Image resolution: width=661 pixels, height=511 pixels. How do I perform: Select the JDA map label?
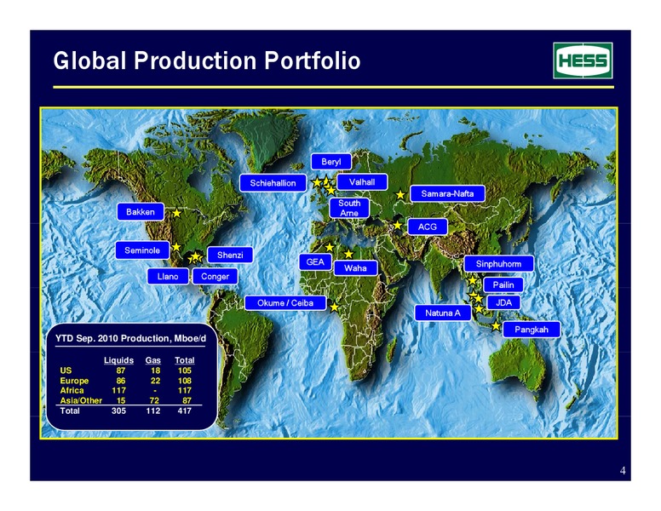point(503,302)
